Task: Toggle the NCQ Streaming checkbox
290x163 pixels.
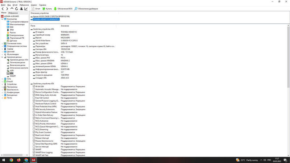Action: [34, 129]
